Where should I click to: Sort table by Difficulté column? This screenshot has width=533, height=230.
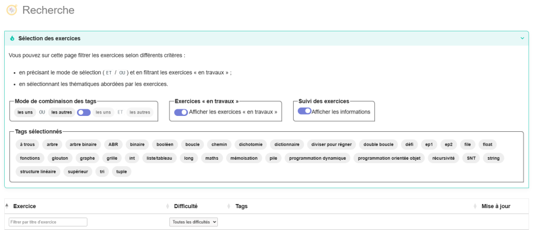coord(185,206)
